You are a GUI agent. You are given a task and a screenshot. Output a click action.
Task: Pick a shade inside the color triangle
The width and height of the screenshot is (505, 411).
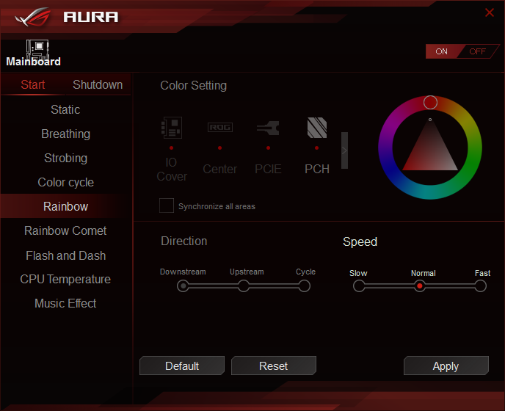pyautogui.click(x=430, y=151)
